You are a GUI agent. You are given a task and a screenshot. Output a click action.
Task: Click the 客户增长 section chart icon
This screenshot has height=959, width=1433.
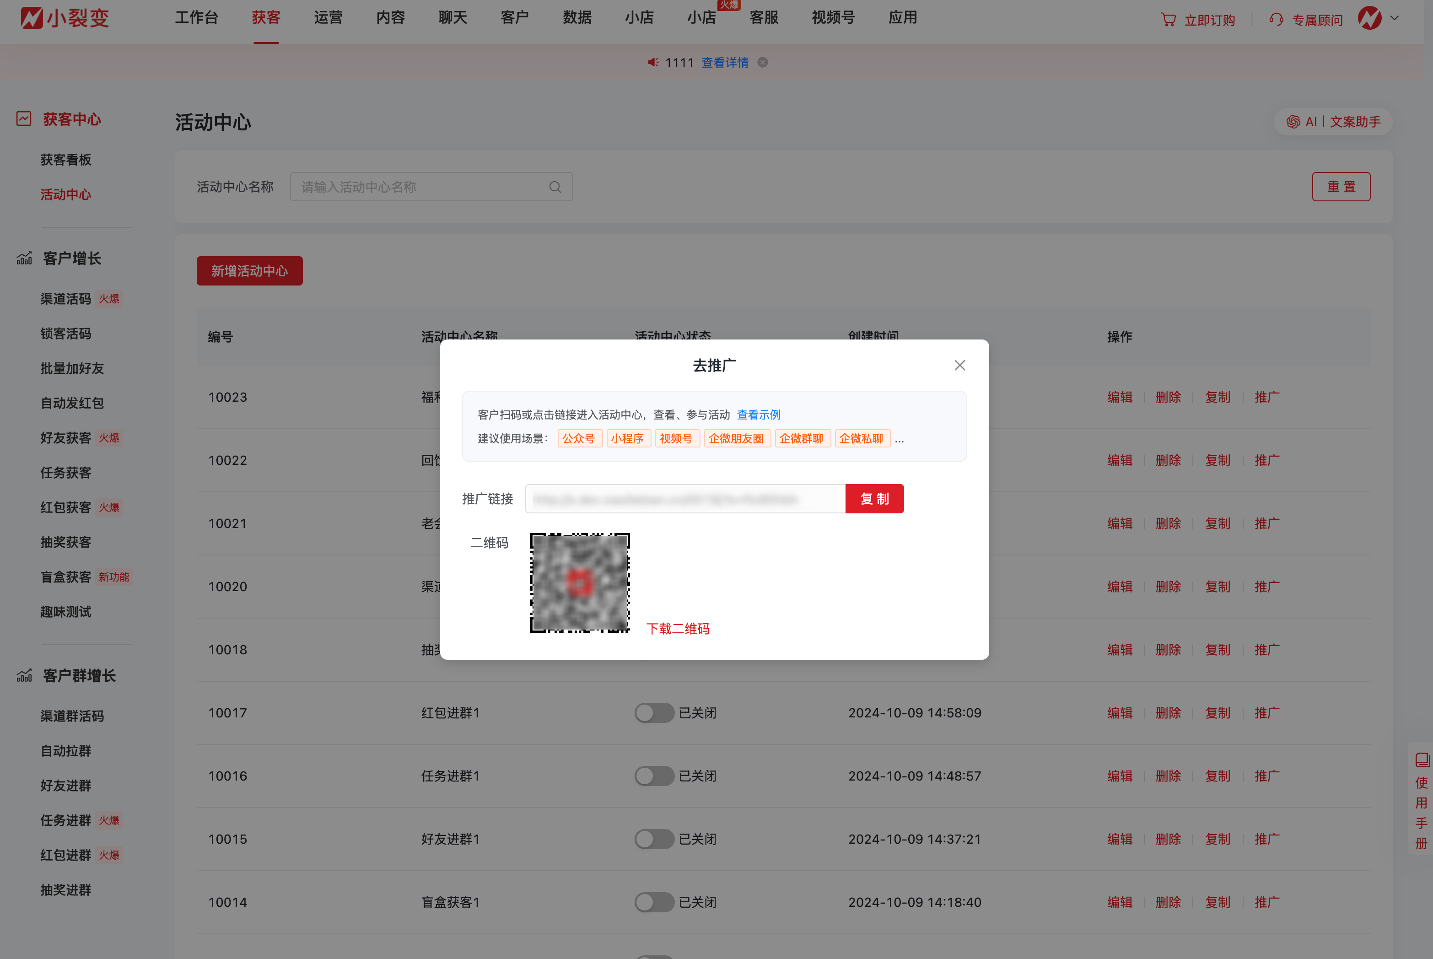click(x=24, y=258)
